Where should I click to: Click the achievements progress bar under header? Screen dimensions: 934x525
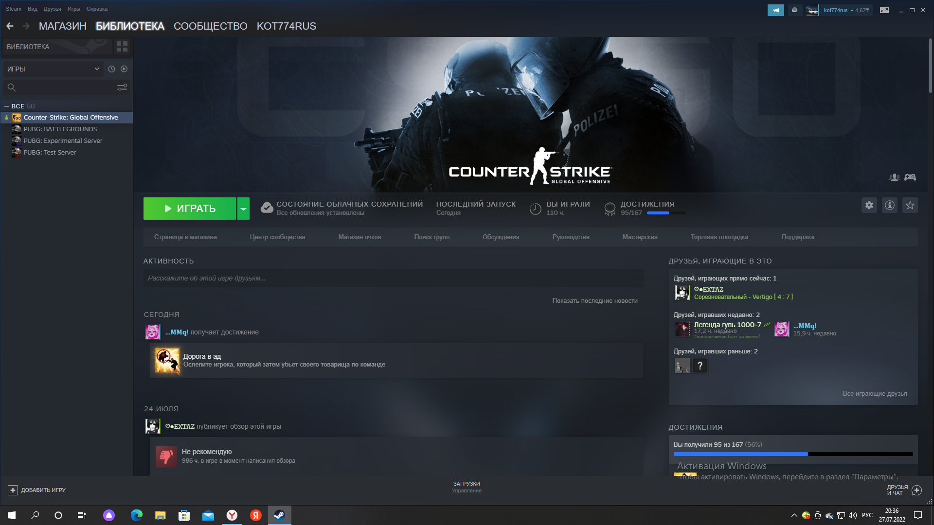[666, 213]
